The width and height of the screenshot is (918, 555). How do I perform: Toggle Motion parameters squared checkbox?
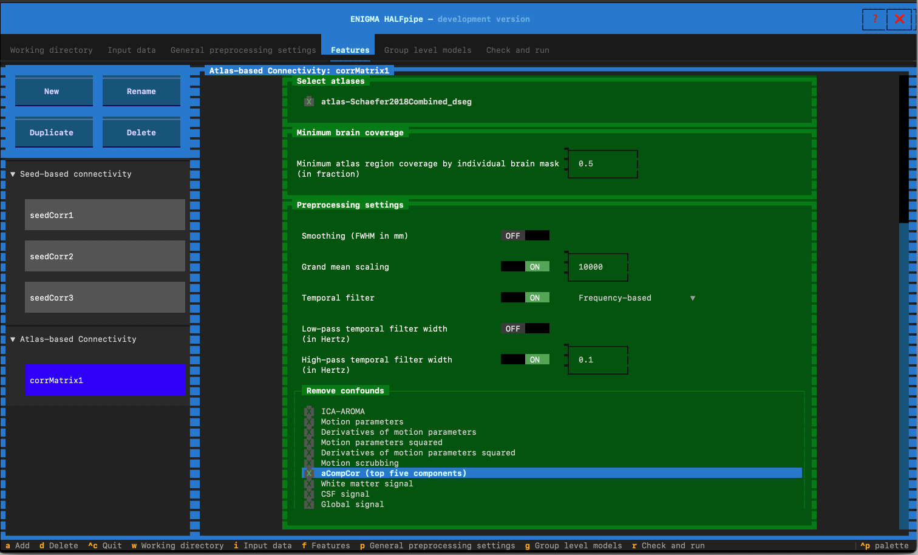[x=309, y=443]
